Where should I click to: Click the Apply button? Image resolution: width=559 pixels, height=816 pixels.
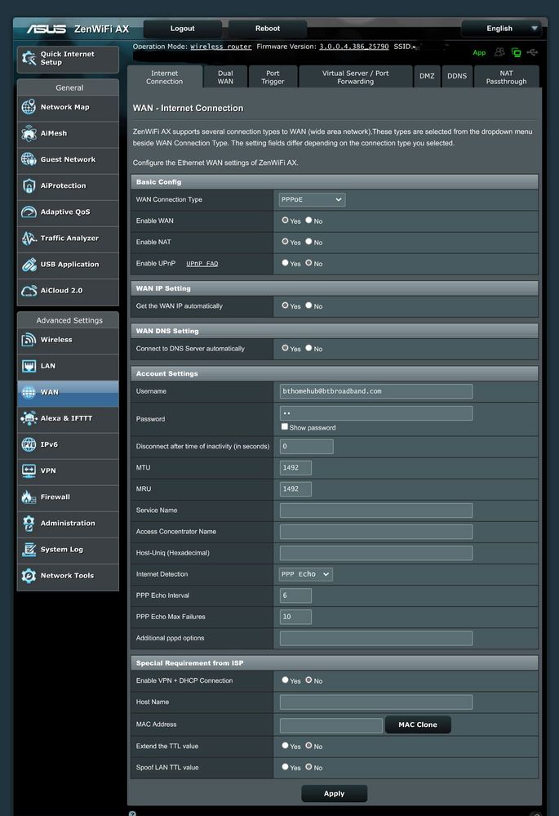334,793
